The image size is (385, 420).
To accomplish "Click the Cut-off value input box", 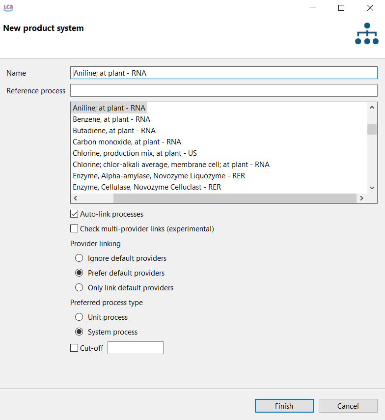I will coord(135,348).
